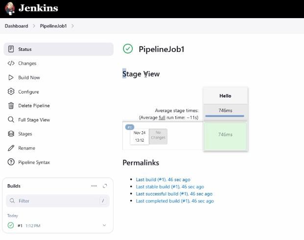This screenshot has height=240, width=304.
Task: Click the Rename pencil icon
Action: 11,148
